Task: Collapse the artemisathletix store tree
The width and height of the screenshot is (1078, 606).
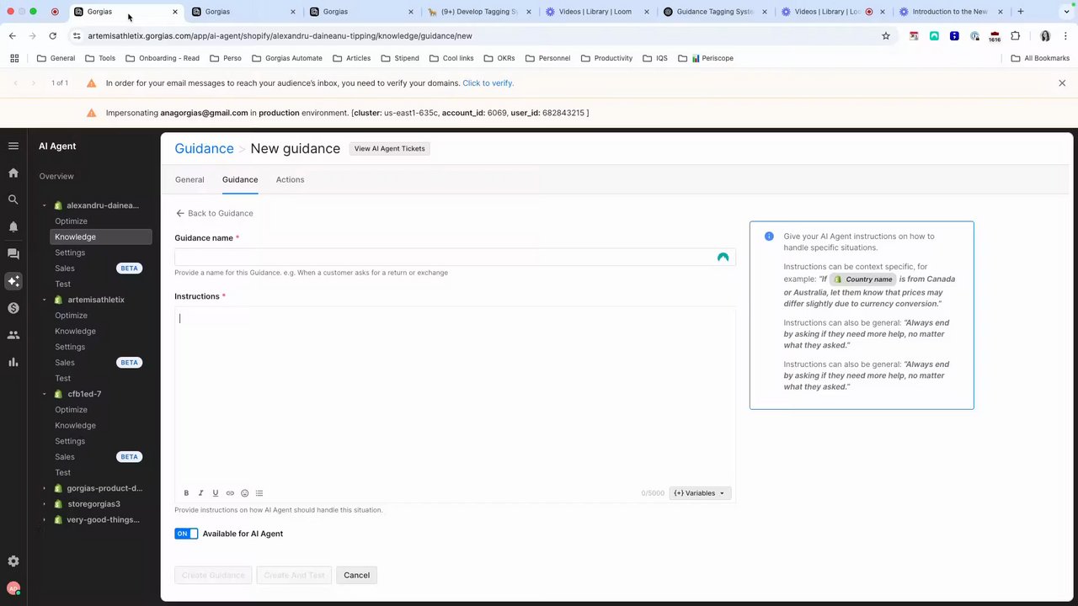Action: pyautogui.click(x=45, y=300)
